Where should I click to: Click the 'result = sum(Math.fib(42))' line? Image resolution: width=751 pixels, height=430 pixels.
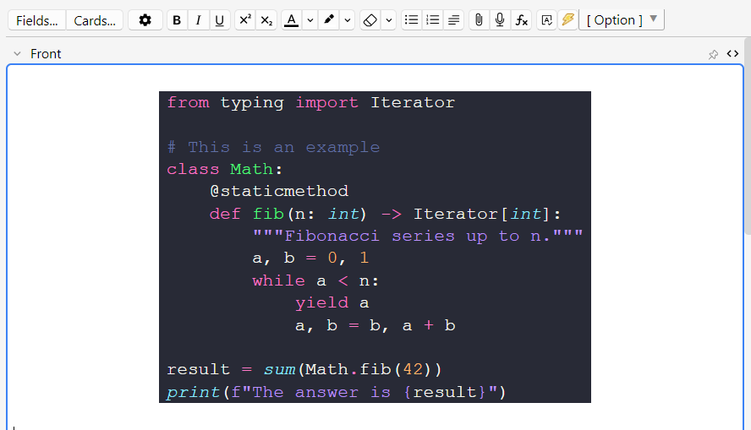(x=304, y=369)
